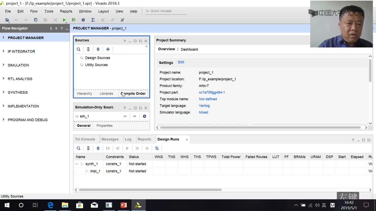Open the Windows Start menu
This screenshot has width=376, height=211.
click(x=7, y=205)
